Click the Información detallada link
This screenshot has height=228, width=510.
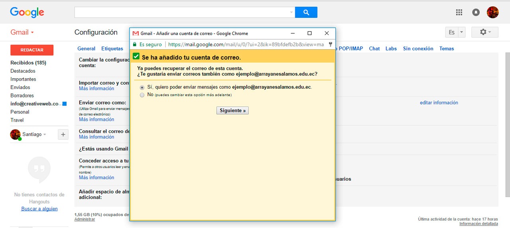[x=479, y=224]
